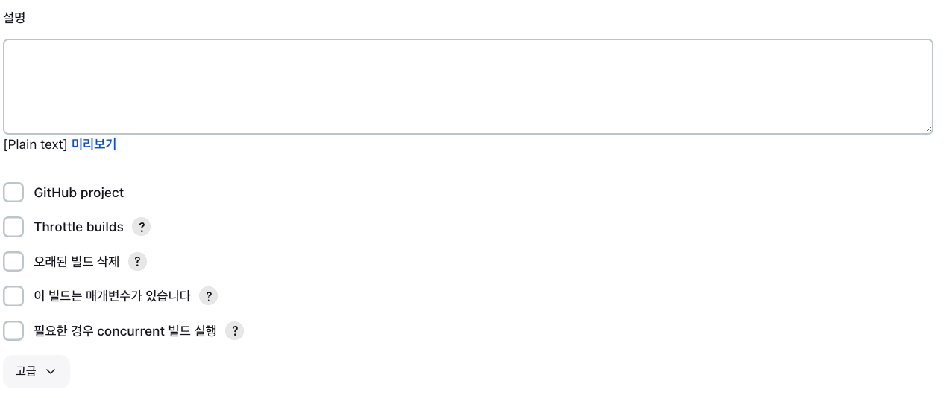View help for concurrent 빌드 실행 option
The width and height of the screenshot is (952, 398).
click(234, 330)
